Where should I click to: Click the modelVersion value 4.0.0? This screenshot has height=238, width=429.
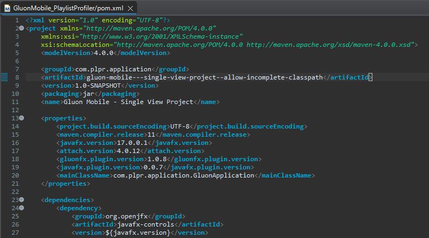click(x=103, y=53)
